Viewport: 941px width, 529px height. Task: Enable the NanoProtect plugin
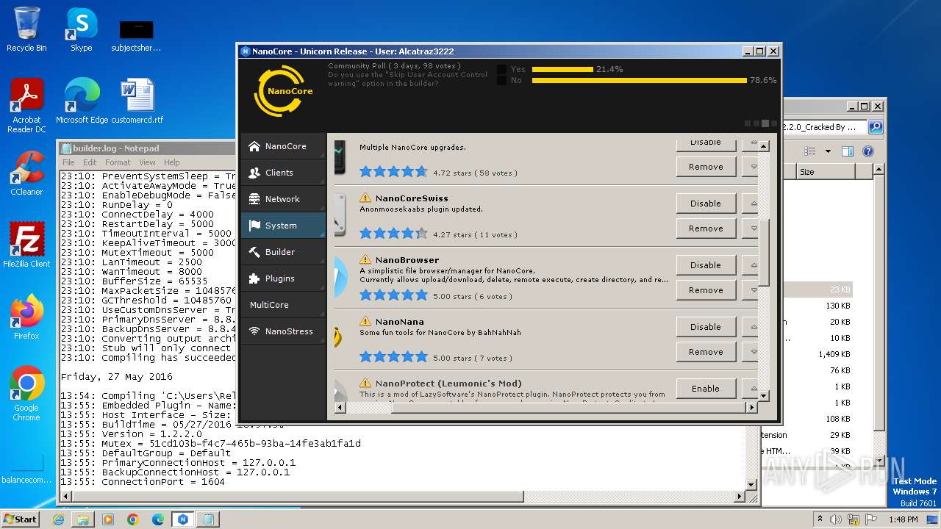click(706, 389)
